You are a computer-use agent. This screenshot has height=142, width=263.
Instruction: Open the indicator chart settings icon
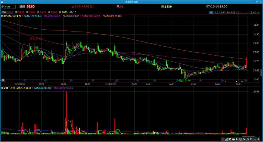[226, 139]
